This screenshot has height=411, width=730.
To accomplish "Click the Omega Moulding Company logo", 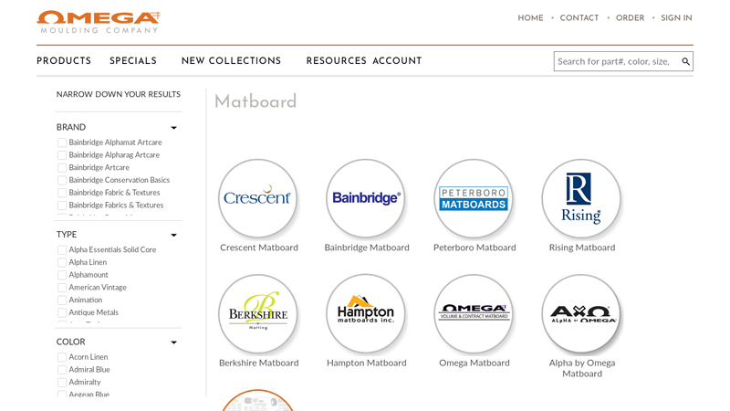I will [x=98, y=22].
